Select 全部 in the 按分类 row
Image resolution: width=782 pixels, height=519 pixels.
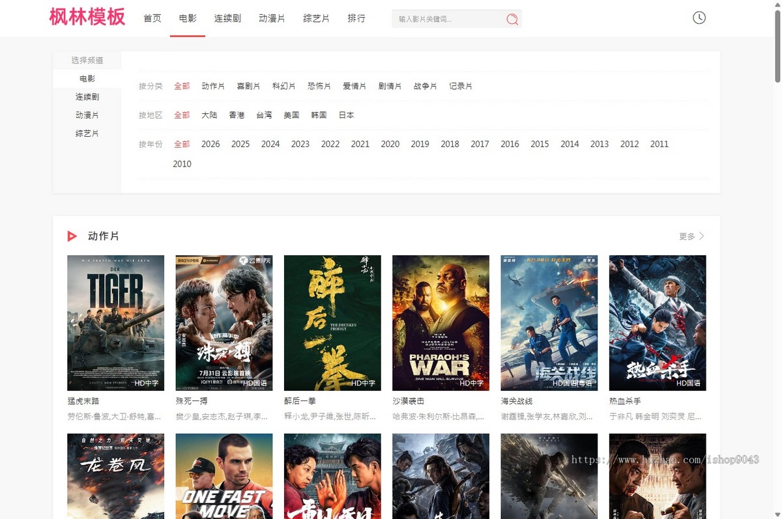click(182, 86)
